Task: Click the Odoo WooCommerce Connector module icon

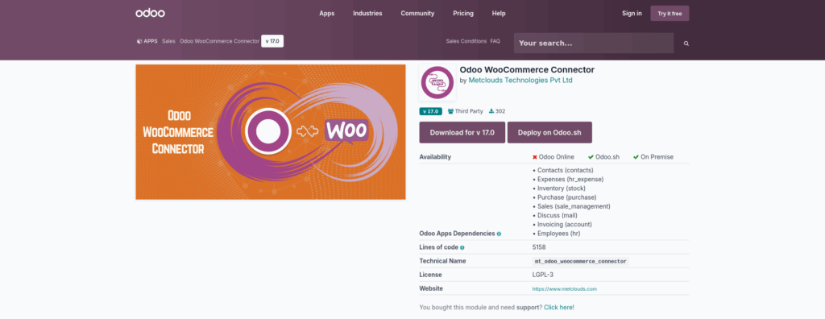Action: [437, 82]
